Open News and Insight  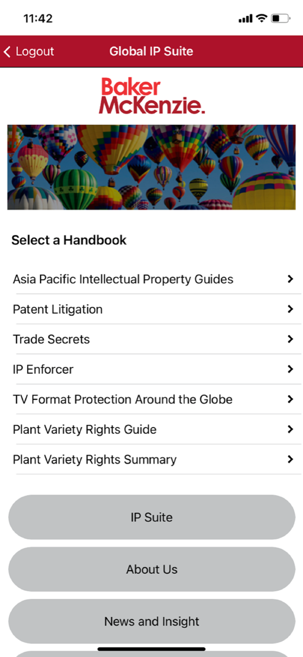151,621
